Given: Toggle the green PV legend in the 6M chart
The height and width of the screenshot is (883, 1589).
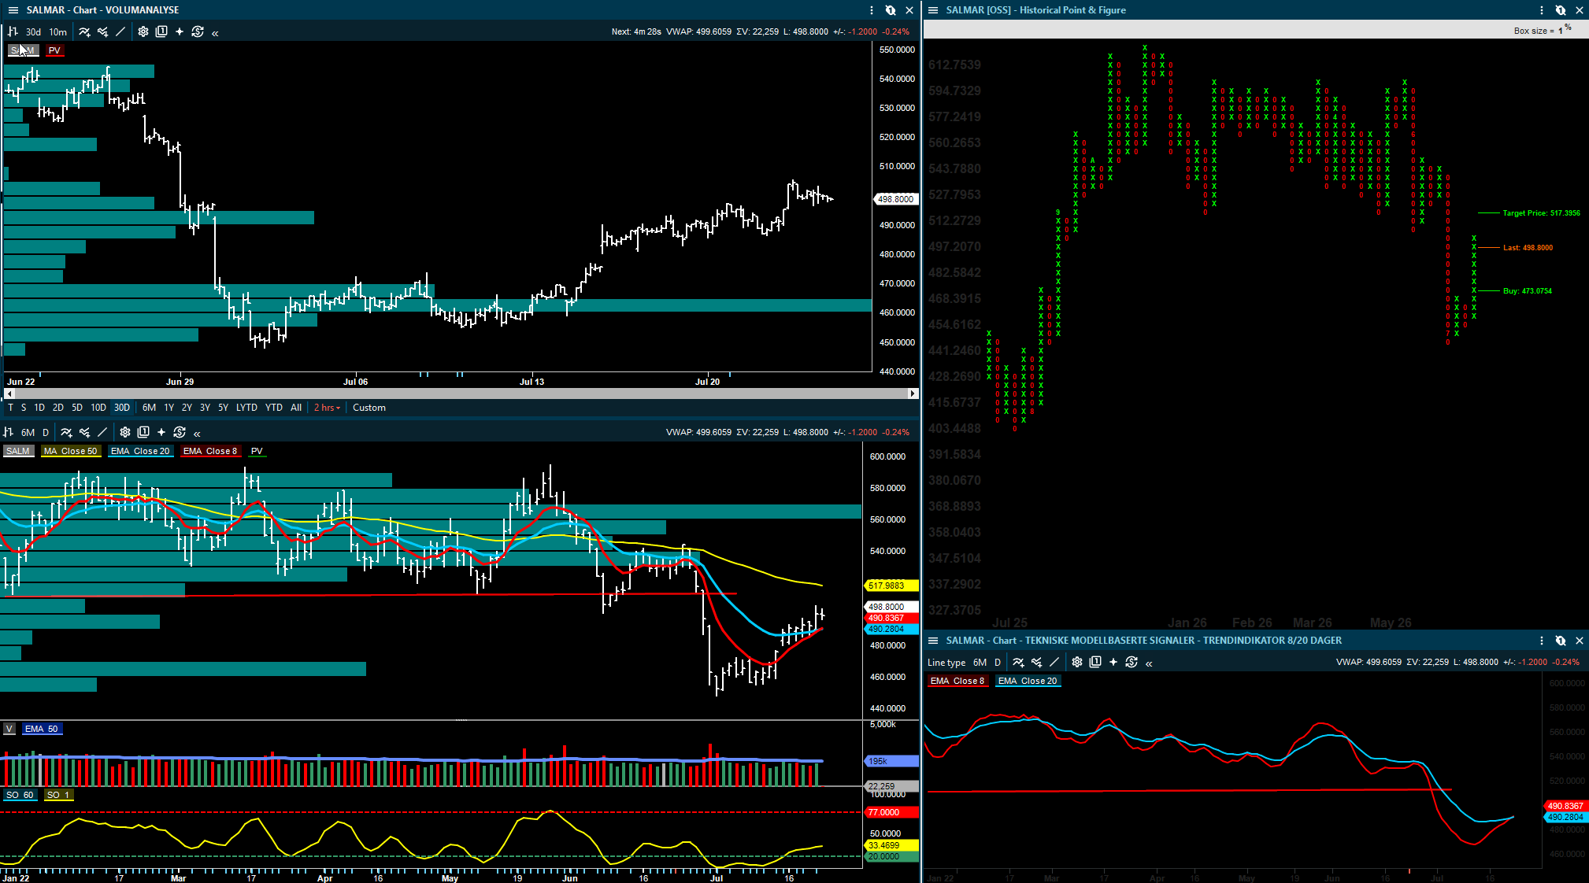Looking at the screenshot, I should coord(257,451).
